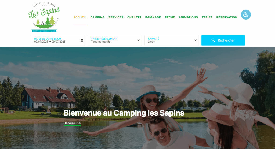Click the Les Sapins logo
This screenshot has width=275, height=149.
tap(44, 17)
